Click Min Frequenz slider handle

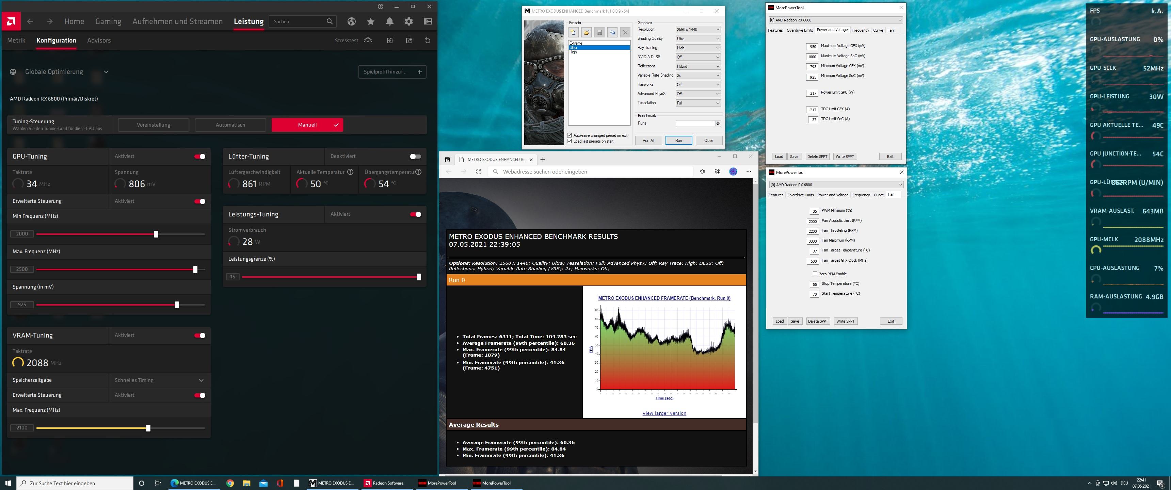tap(156, 234)
